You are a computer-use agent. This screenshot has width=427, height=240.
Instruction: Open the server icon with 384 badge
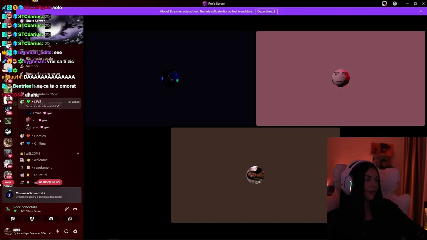pyautogui.click(x=8, y=110)
